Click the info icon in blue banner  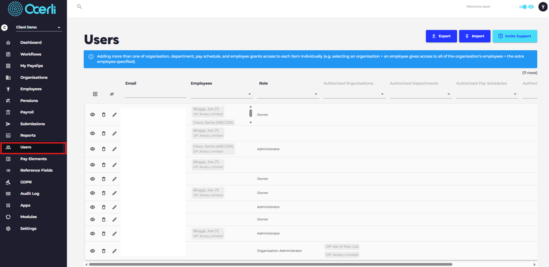point(91,57)
